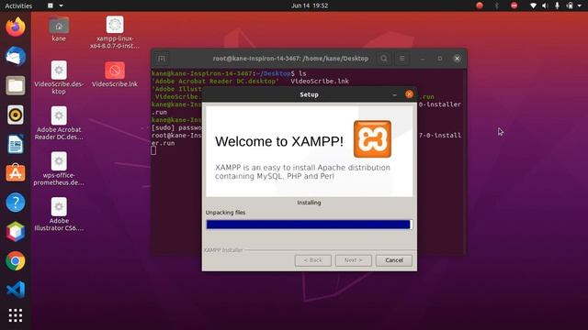Click the terminal cursor block
This screenshot has height=330, width=588.
pyautogui.click(x=153, y=150)
